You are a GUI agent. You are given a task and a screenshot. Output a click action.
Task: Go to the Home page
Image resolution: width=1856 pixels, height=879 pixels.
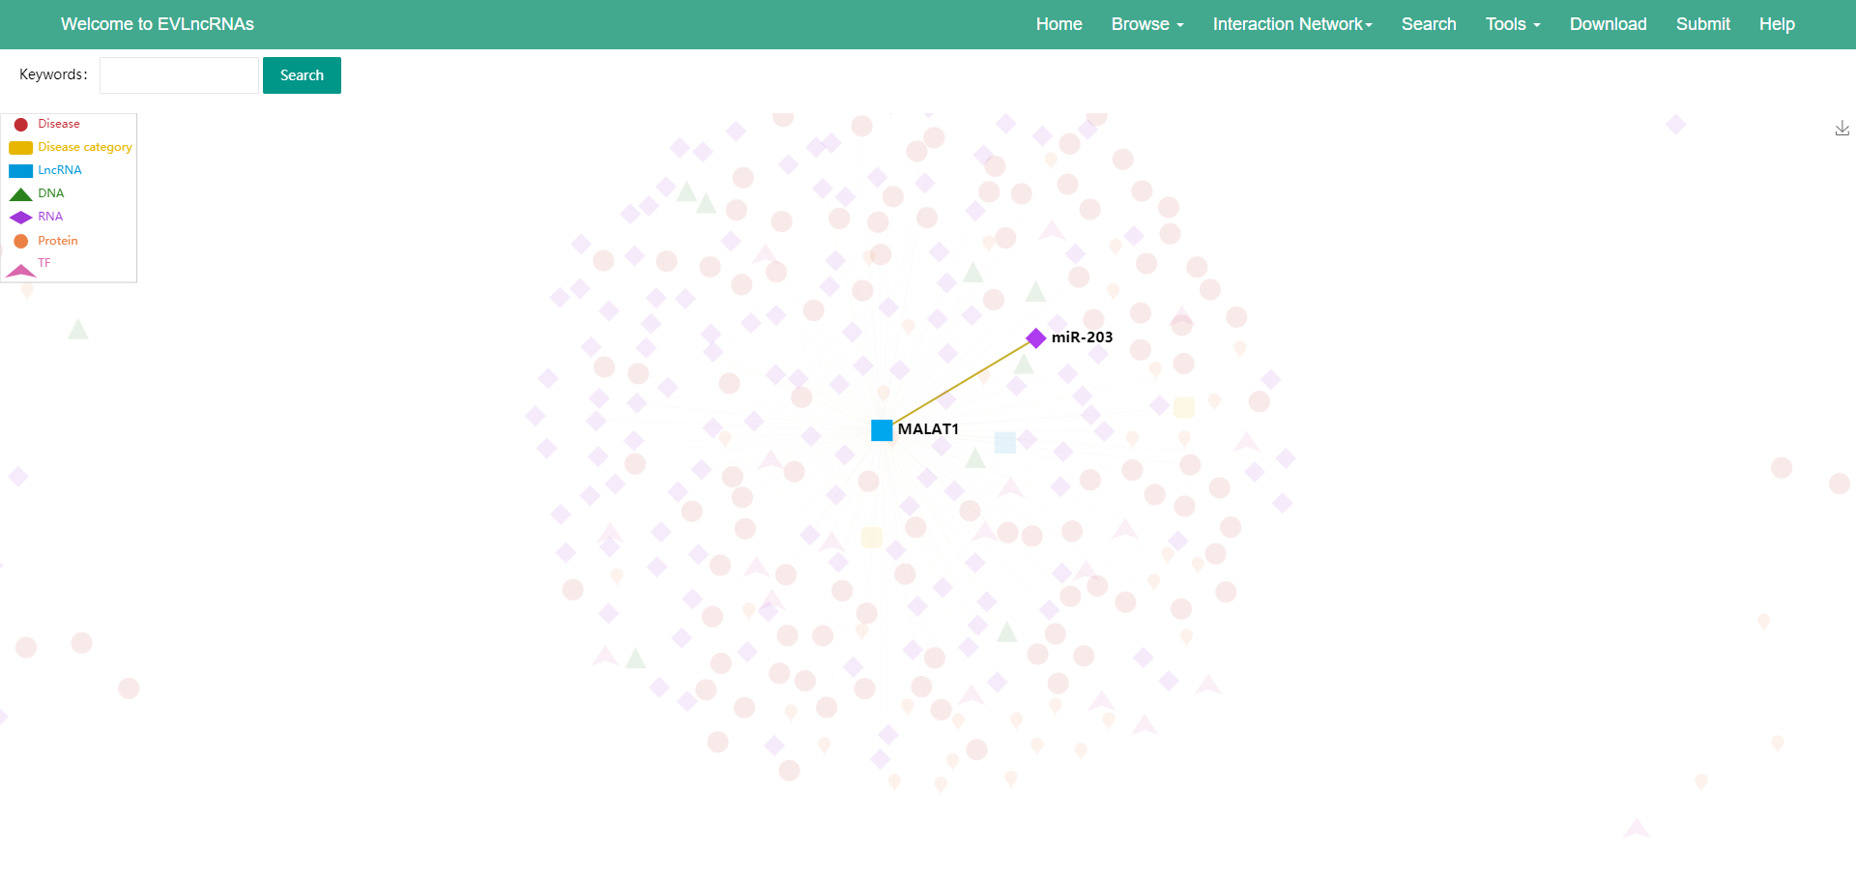[1058, 24]
